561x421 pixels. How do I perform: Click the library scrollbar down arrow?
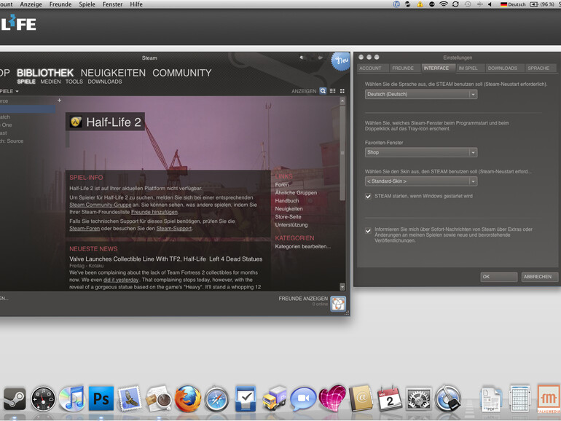tap(342, 287)
